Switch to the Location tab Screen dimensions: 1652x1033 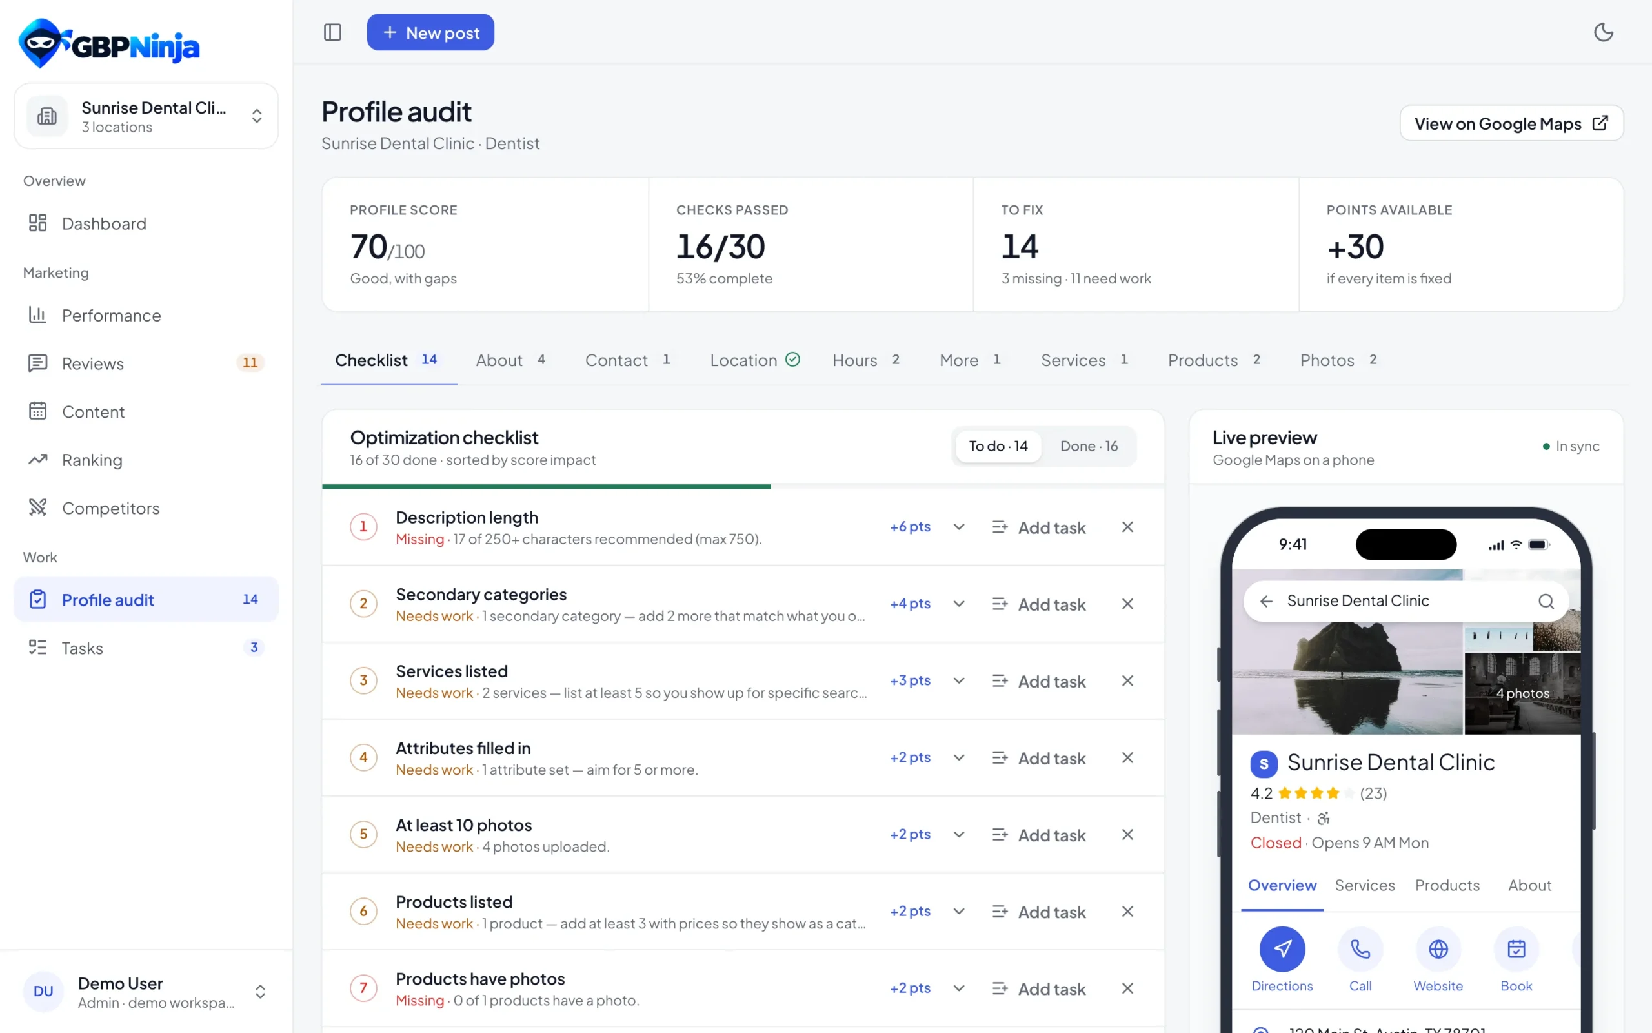point(754,360)
